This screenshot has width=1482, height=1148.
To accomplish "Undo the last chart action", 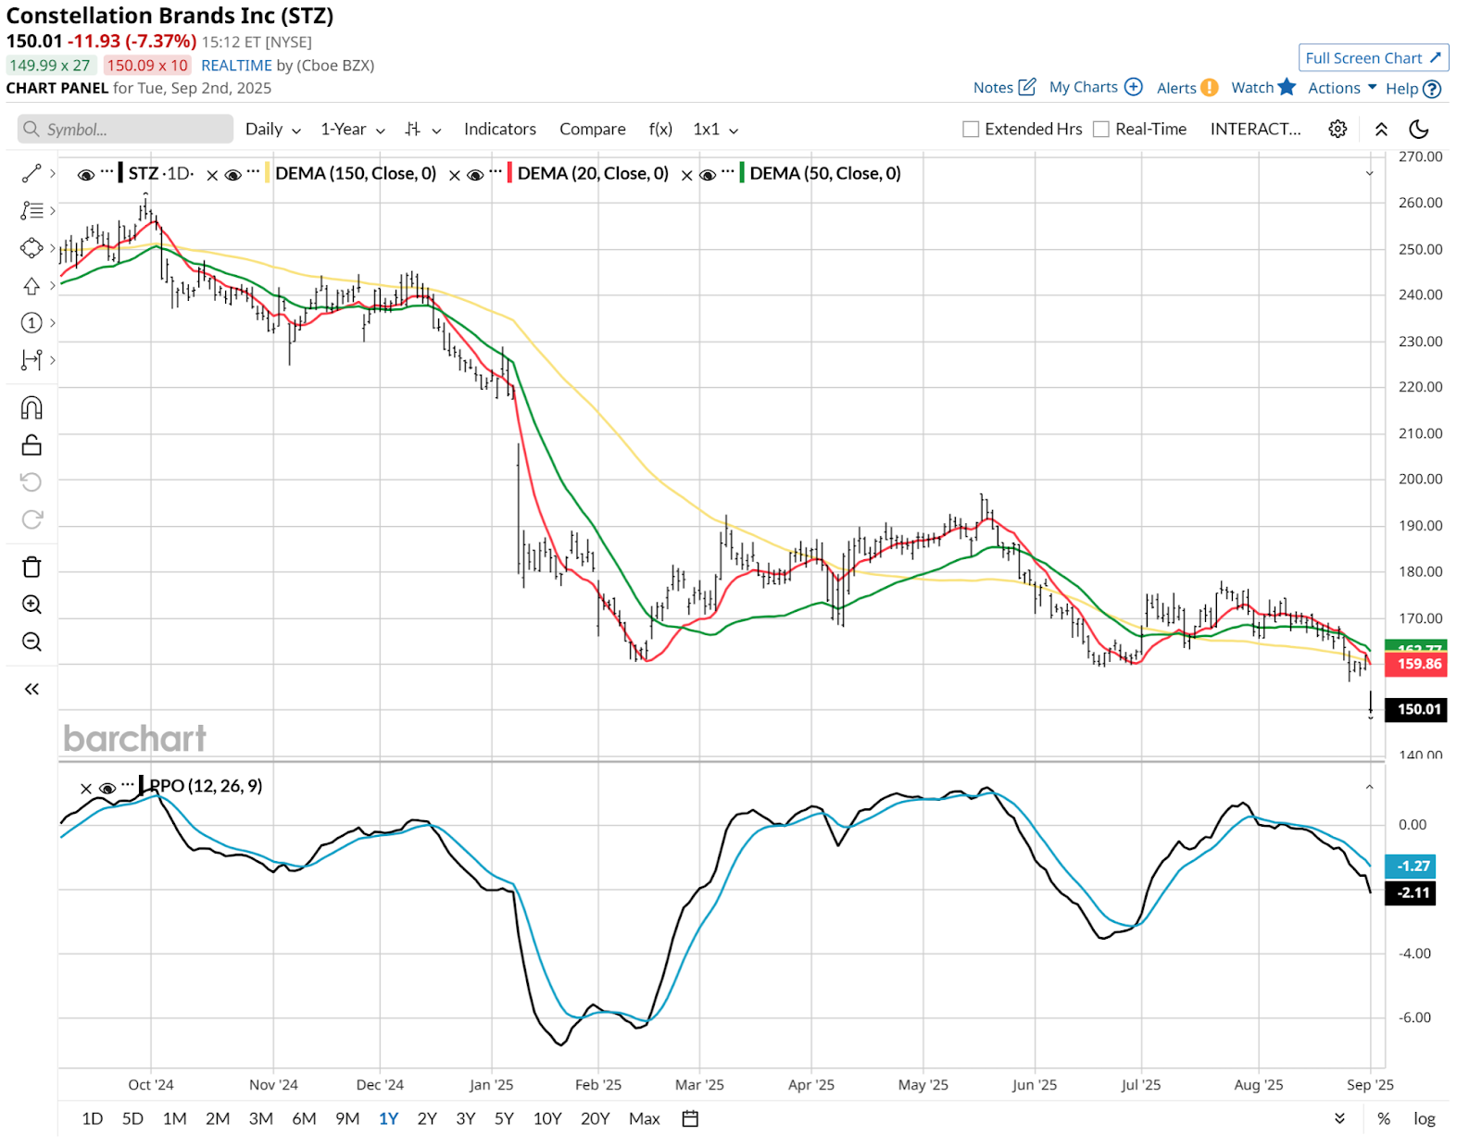I will click(31, 482).
